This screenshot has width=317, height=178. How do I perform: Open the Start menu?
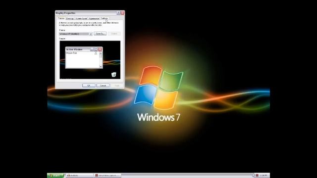pos(55,176)
